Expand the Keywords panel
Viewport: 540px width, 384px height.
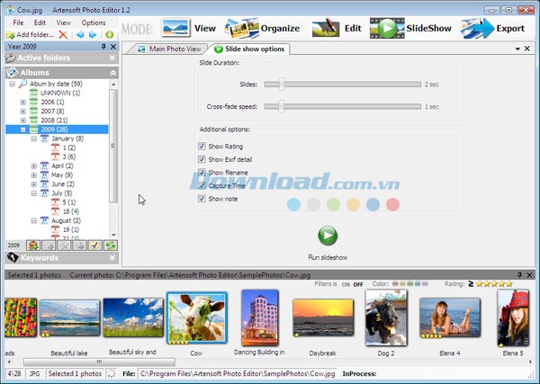coord(112,258)
